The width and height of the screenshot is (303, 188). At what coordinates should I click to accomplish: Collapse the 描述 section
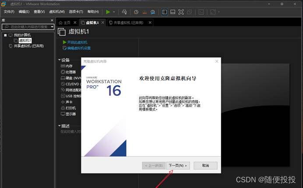coord(59,126)
